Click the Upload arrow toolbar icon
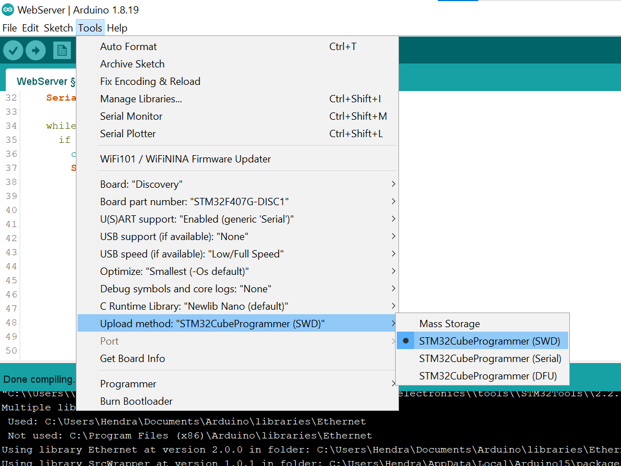Viewport: 621px width, 466px height. [35, 51]
